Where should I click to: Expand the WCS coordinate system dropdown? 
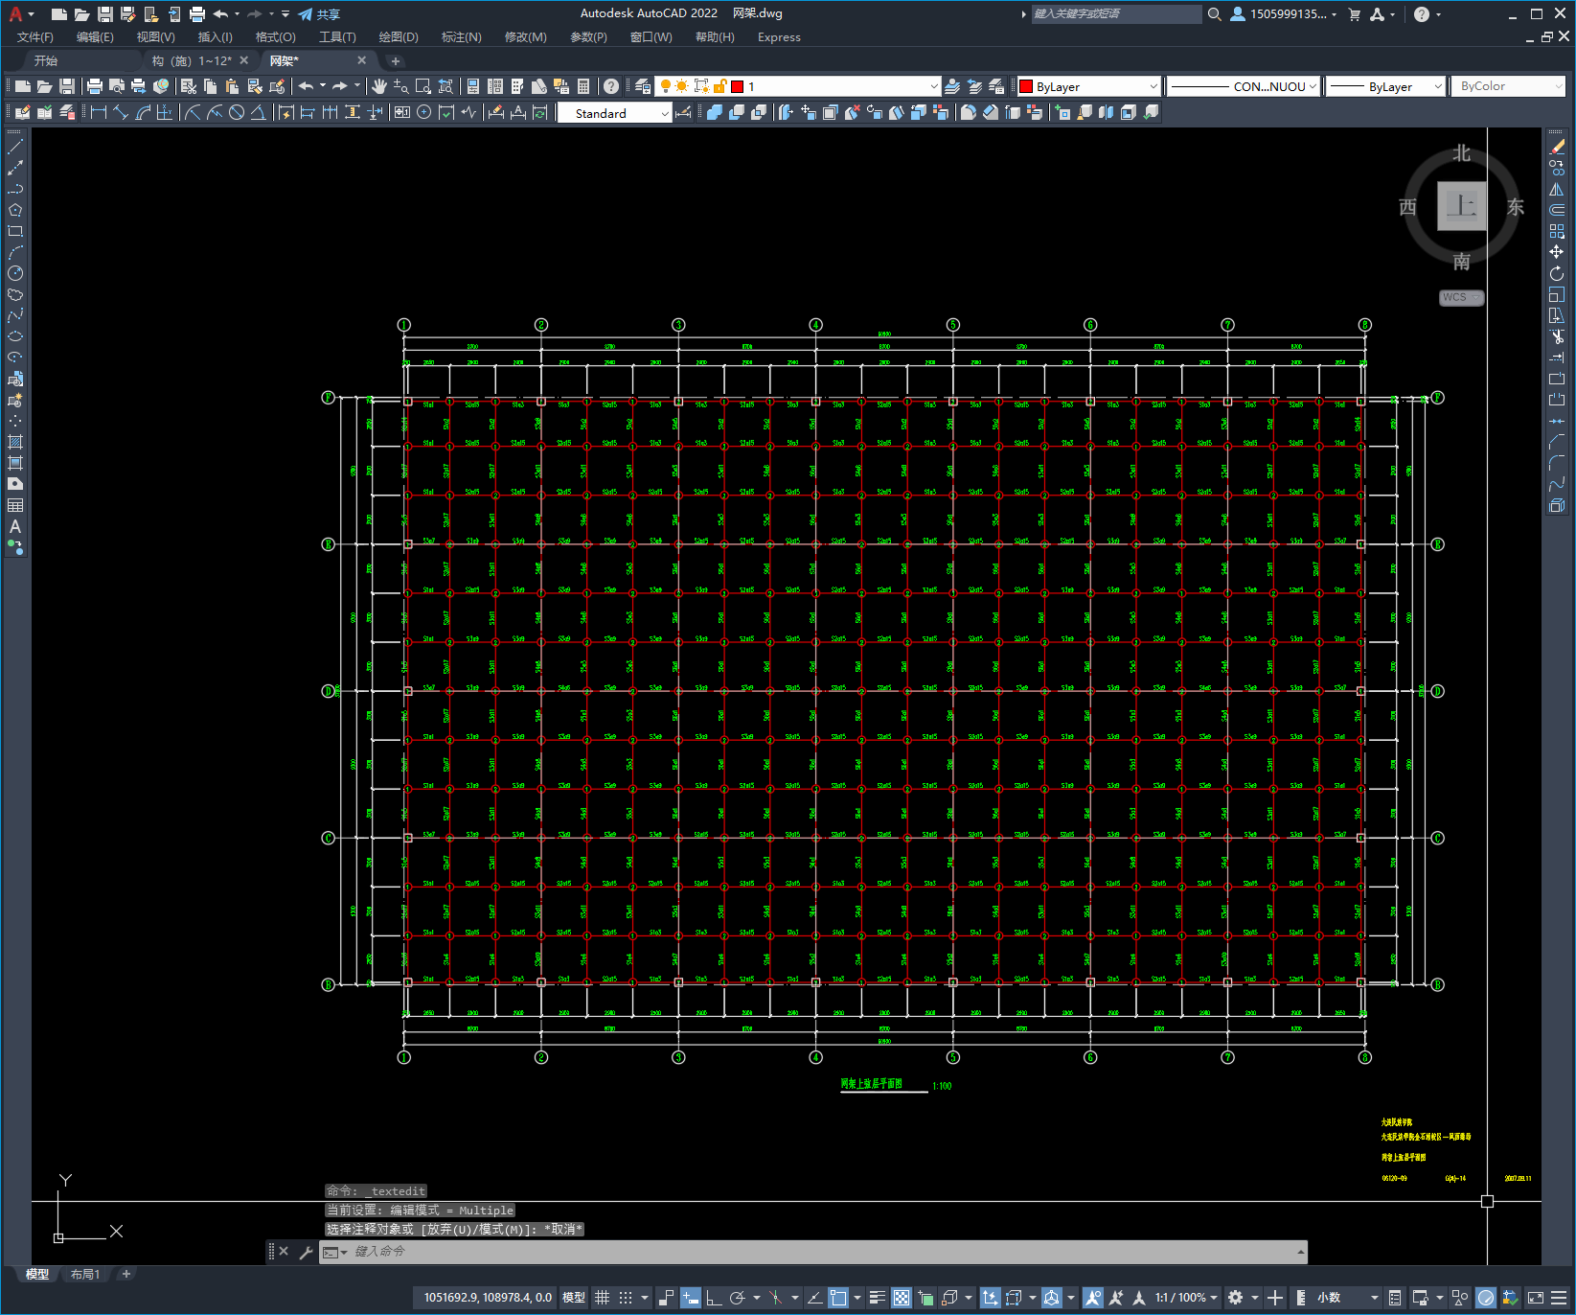click(x=1461, y=297)
